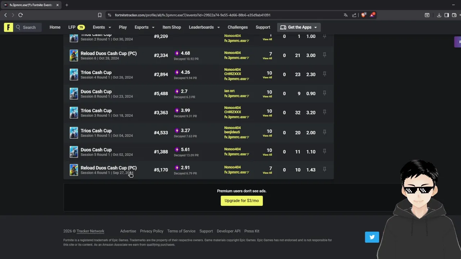Open the browser downloads icon
The image size is (461, 259).
[439, 15]
